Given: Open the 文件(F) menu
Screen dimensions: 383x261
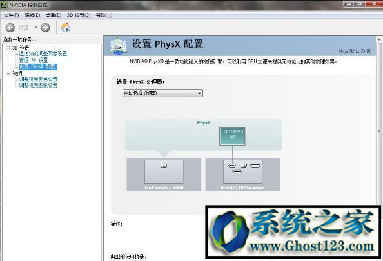Looking at the screenshot, I should 11,15.
